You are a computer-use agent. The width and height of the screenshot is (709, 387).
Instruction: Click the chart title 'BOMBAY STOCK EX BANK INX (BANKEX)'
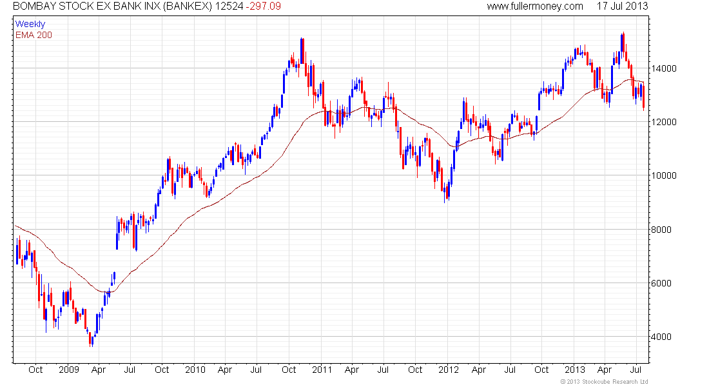coord(113,6)
